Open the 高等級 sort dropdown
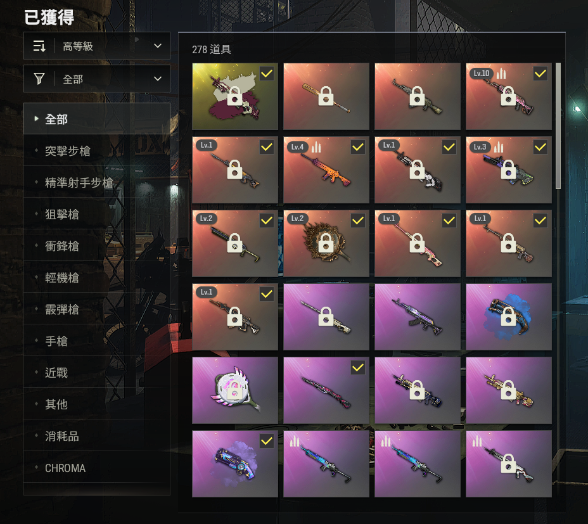588x524 pixels. click(x=97, y=46)
